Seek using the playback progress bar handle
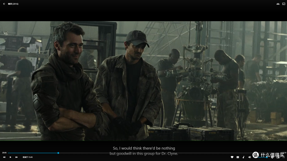Viewport: 287px width, 161px height. (58, 153)
